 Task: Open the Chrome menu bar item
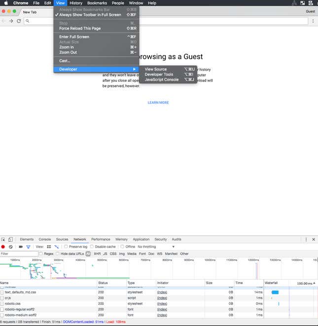(x=21, y=3)
